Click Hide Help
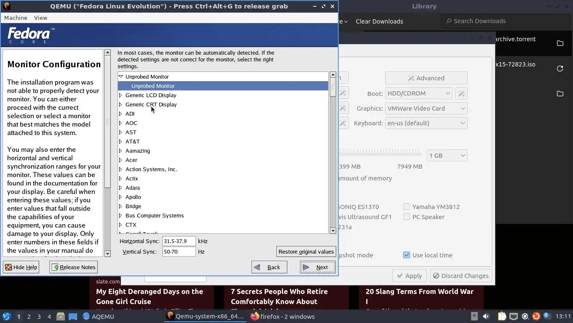 [x=21, y=267]
